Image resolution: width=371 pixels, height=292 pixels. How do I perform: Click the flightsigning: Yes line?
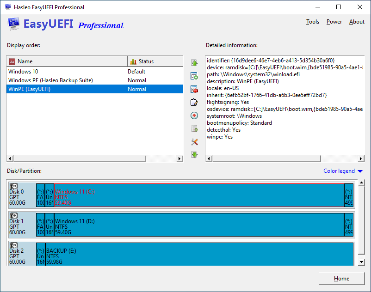228,102
